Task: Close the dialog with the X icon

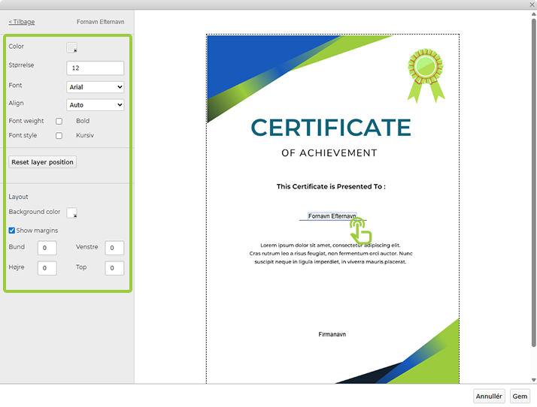Action: 532,5
